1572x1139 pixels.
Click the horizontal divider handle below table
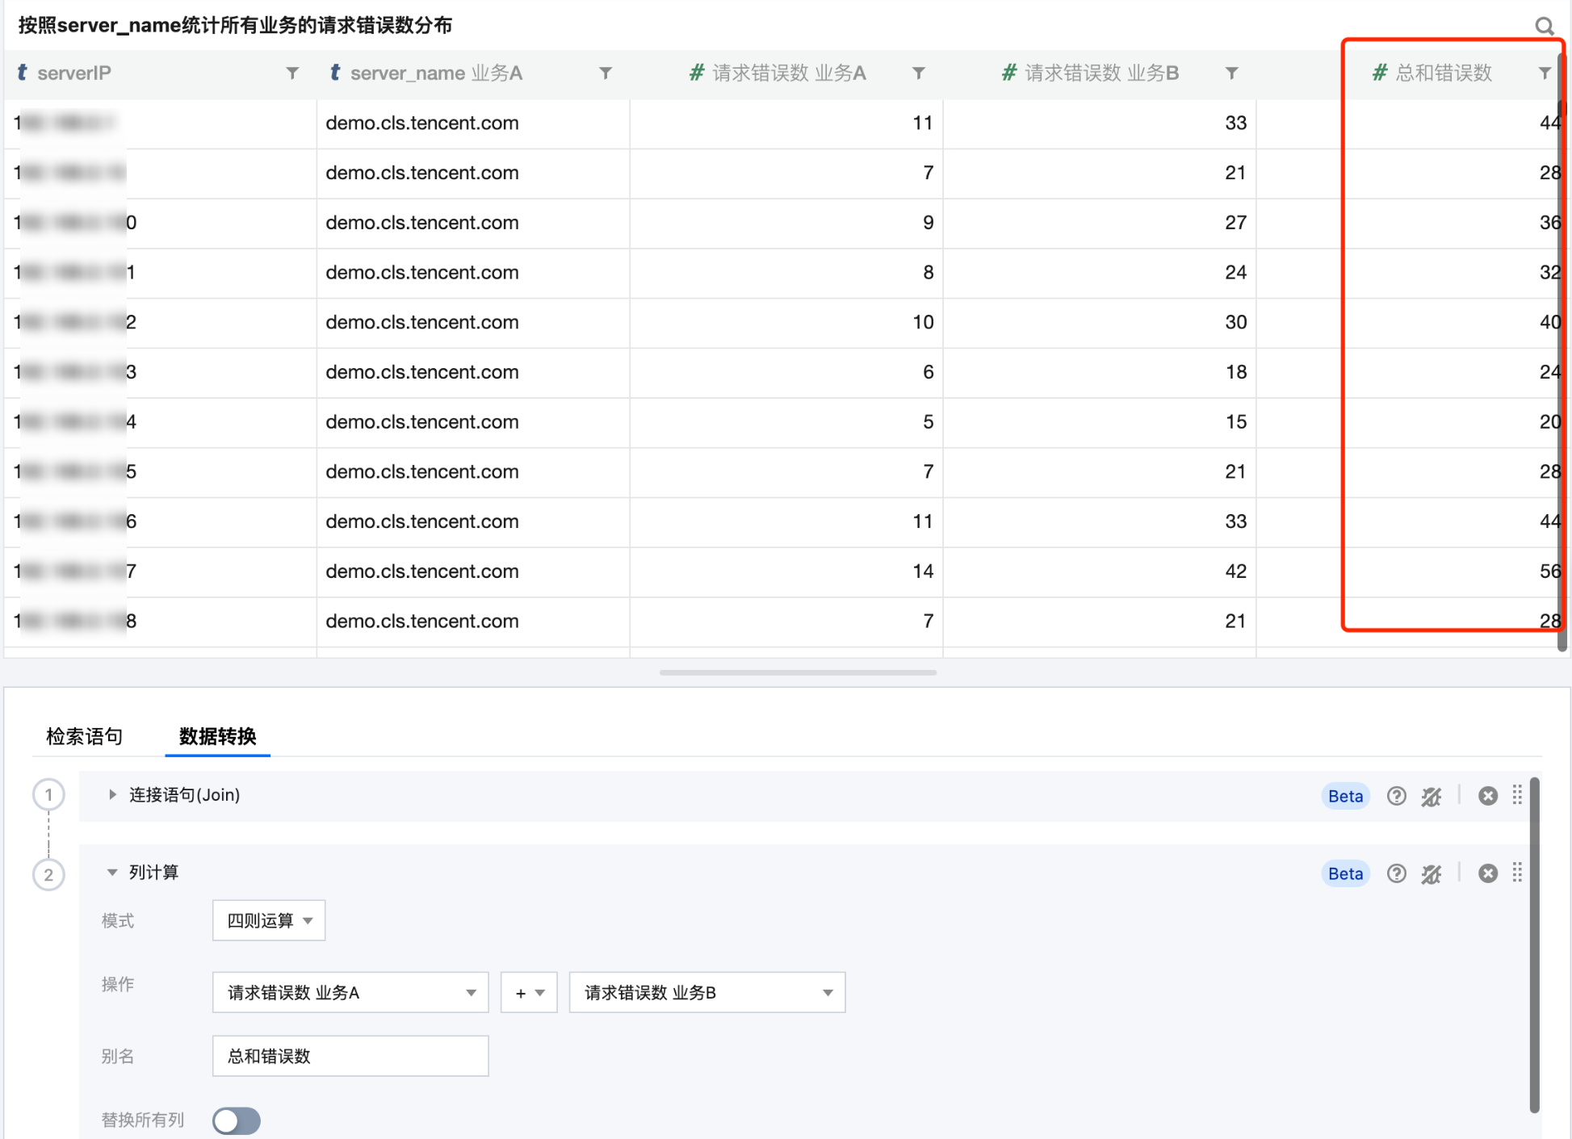click(x=798, y=672)
